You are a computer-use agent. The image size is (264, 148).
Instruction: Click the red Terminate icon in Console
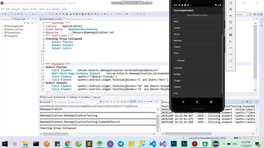click(x=101, y=102)
